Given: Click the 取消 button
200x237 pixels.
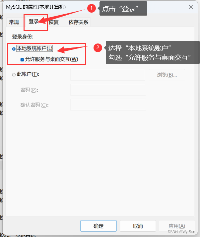Looking at the screenshot, I should (x=138, y=226).
